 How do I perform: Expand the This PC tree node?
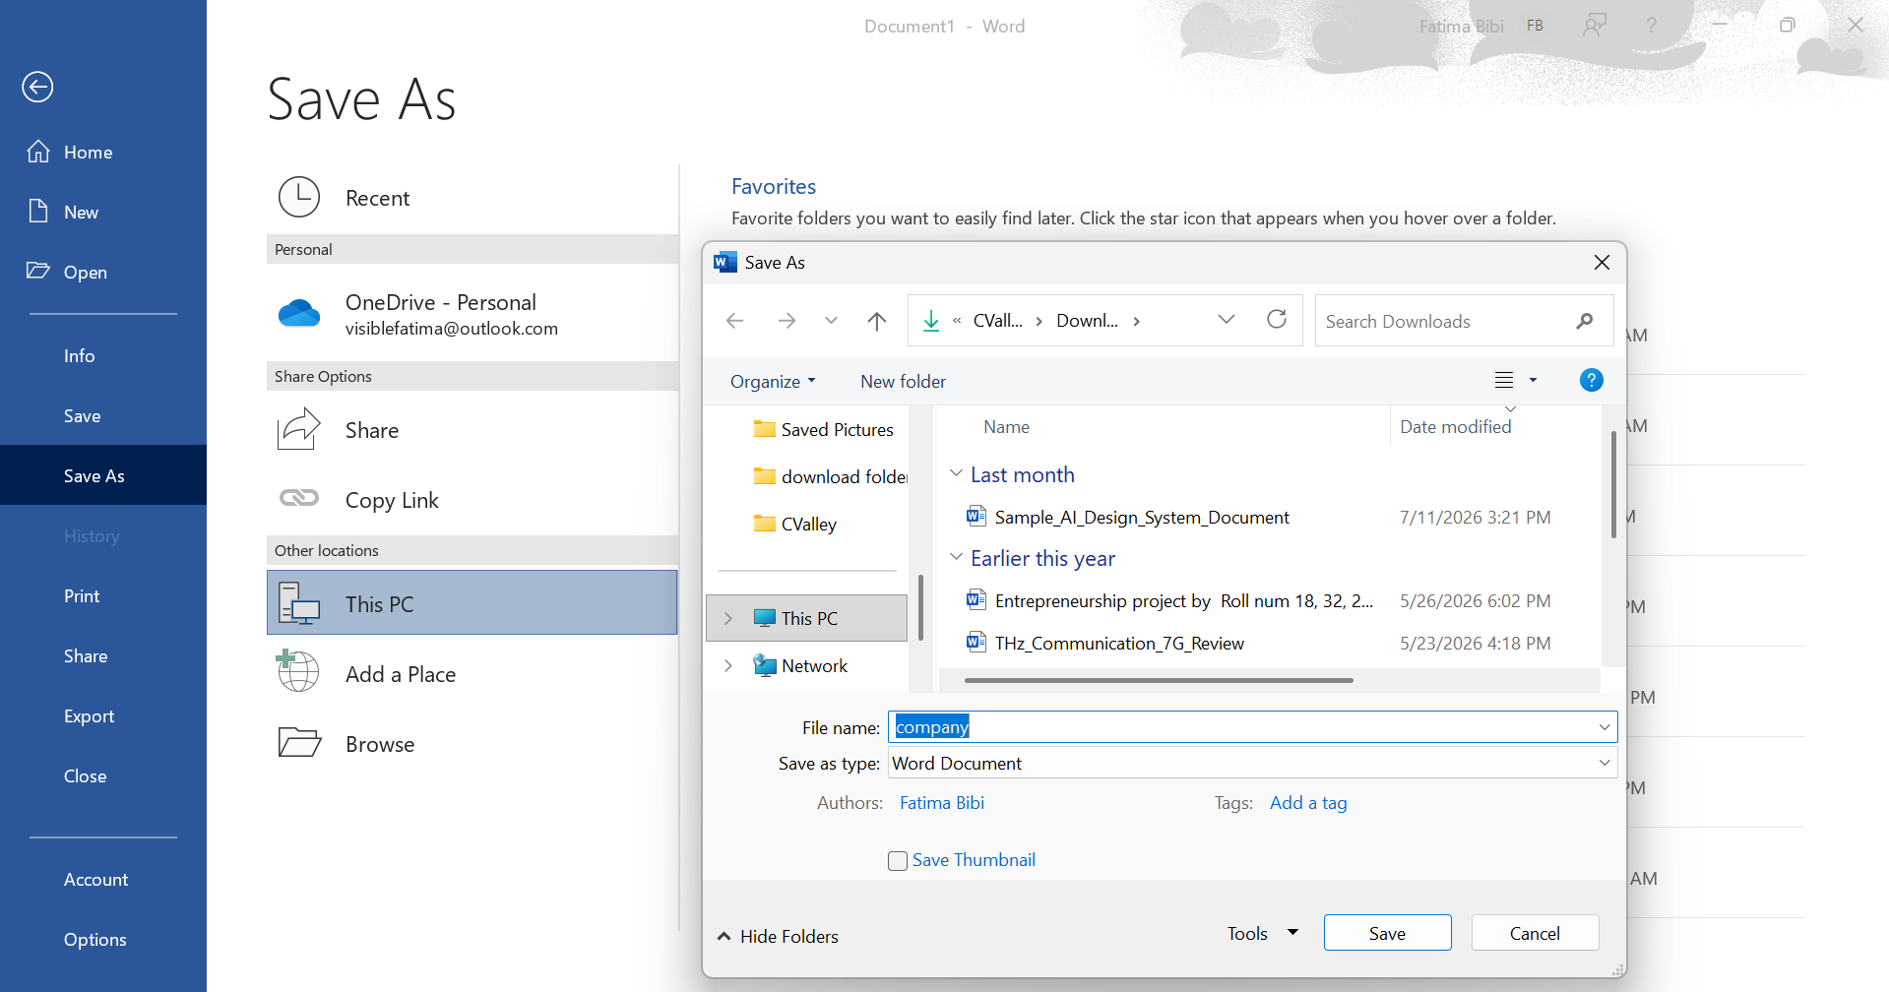pyautogui.click(x=728, y=618)
